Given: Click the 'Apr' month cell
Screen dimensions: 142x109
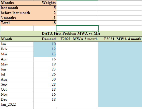Looking at the screenshot, I should (17, 59).
